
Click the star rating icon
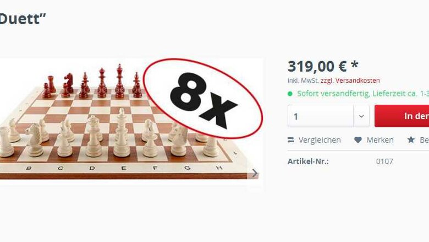411,140
